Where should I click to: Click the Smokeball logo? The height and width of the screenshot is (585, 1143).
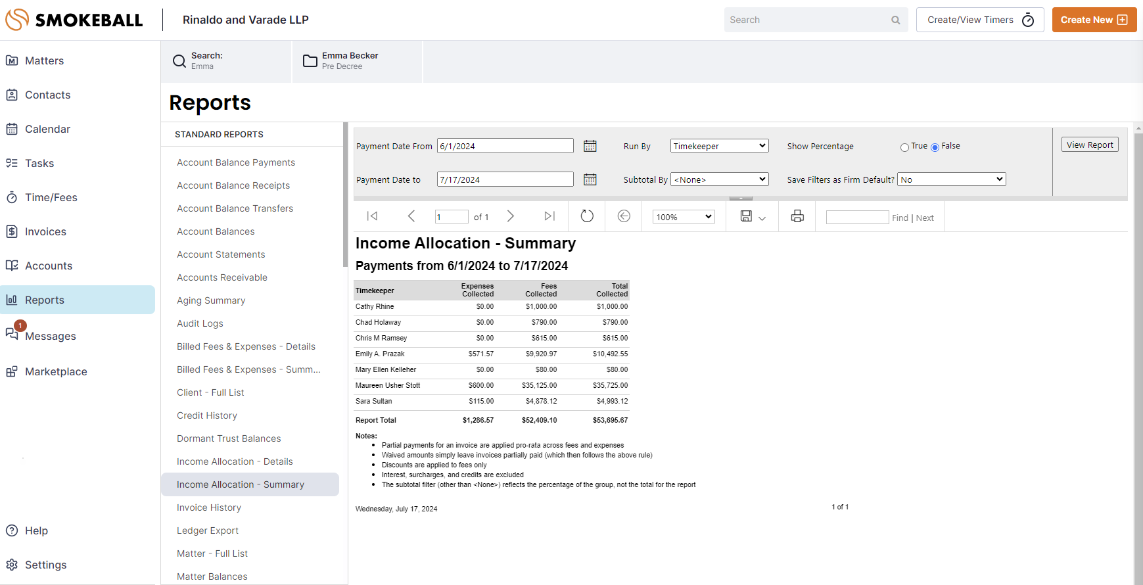[x=74, y=20]
